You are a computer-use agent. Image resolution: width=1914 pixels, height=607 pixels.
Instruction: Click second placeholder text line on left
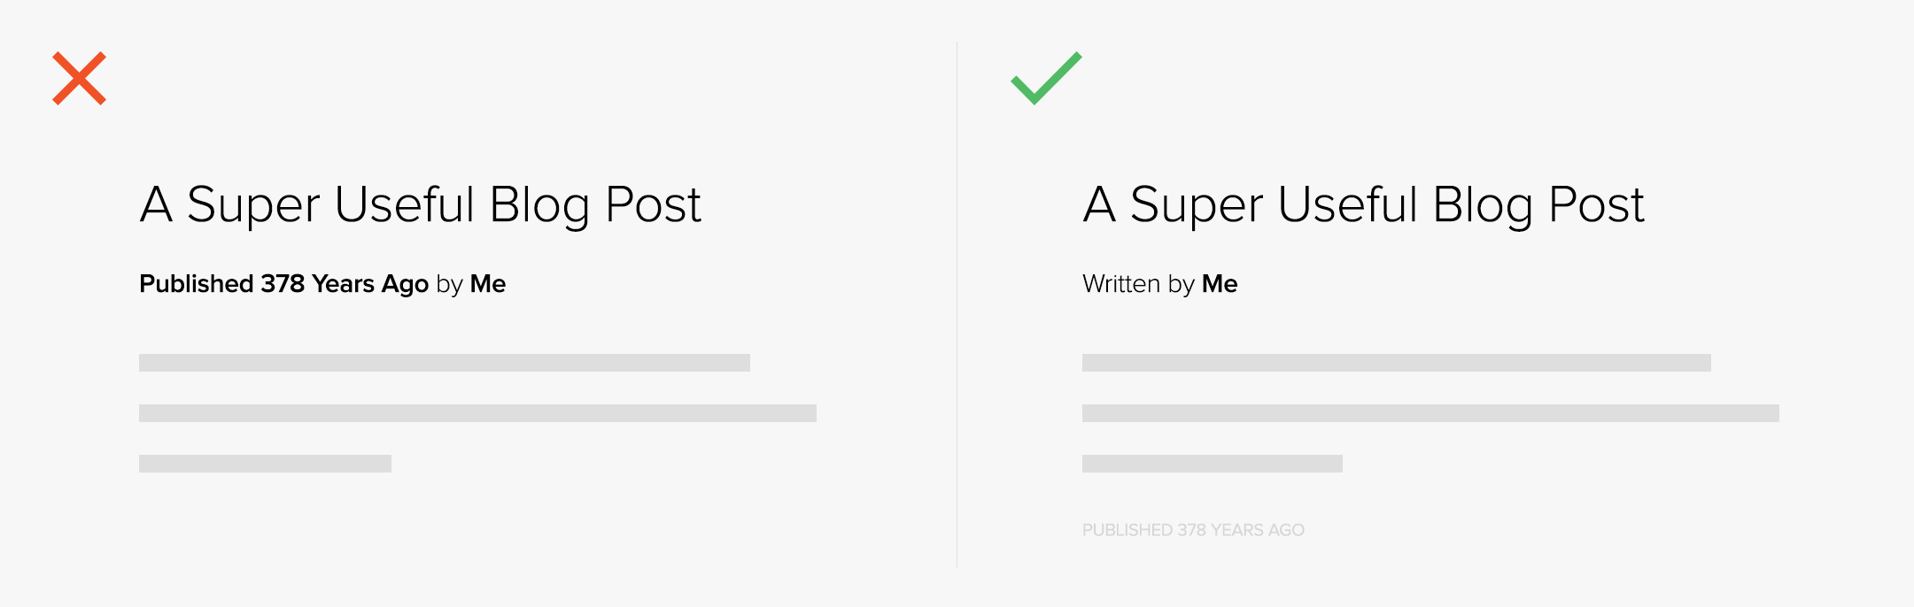[x=477, y=413]
